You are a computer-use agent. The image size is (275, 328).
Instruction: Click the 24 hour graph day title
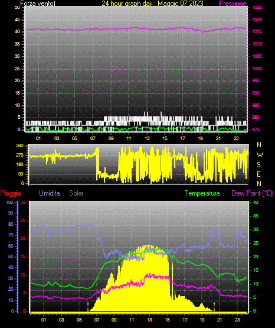[152, 4]
